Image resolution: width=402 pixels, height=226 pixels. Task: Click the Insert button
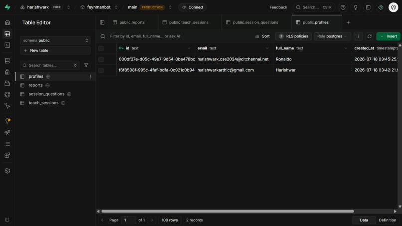pyautogui.click(x=388, y=36)
